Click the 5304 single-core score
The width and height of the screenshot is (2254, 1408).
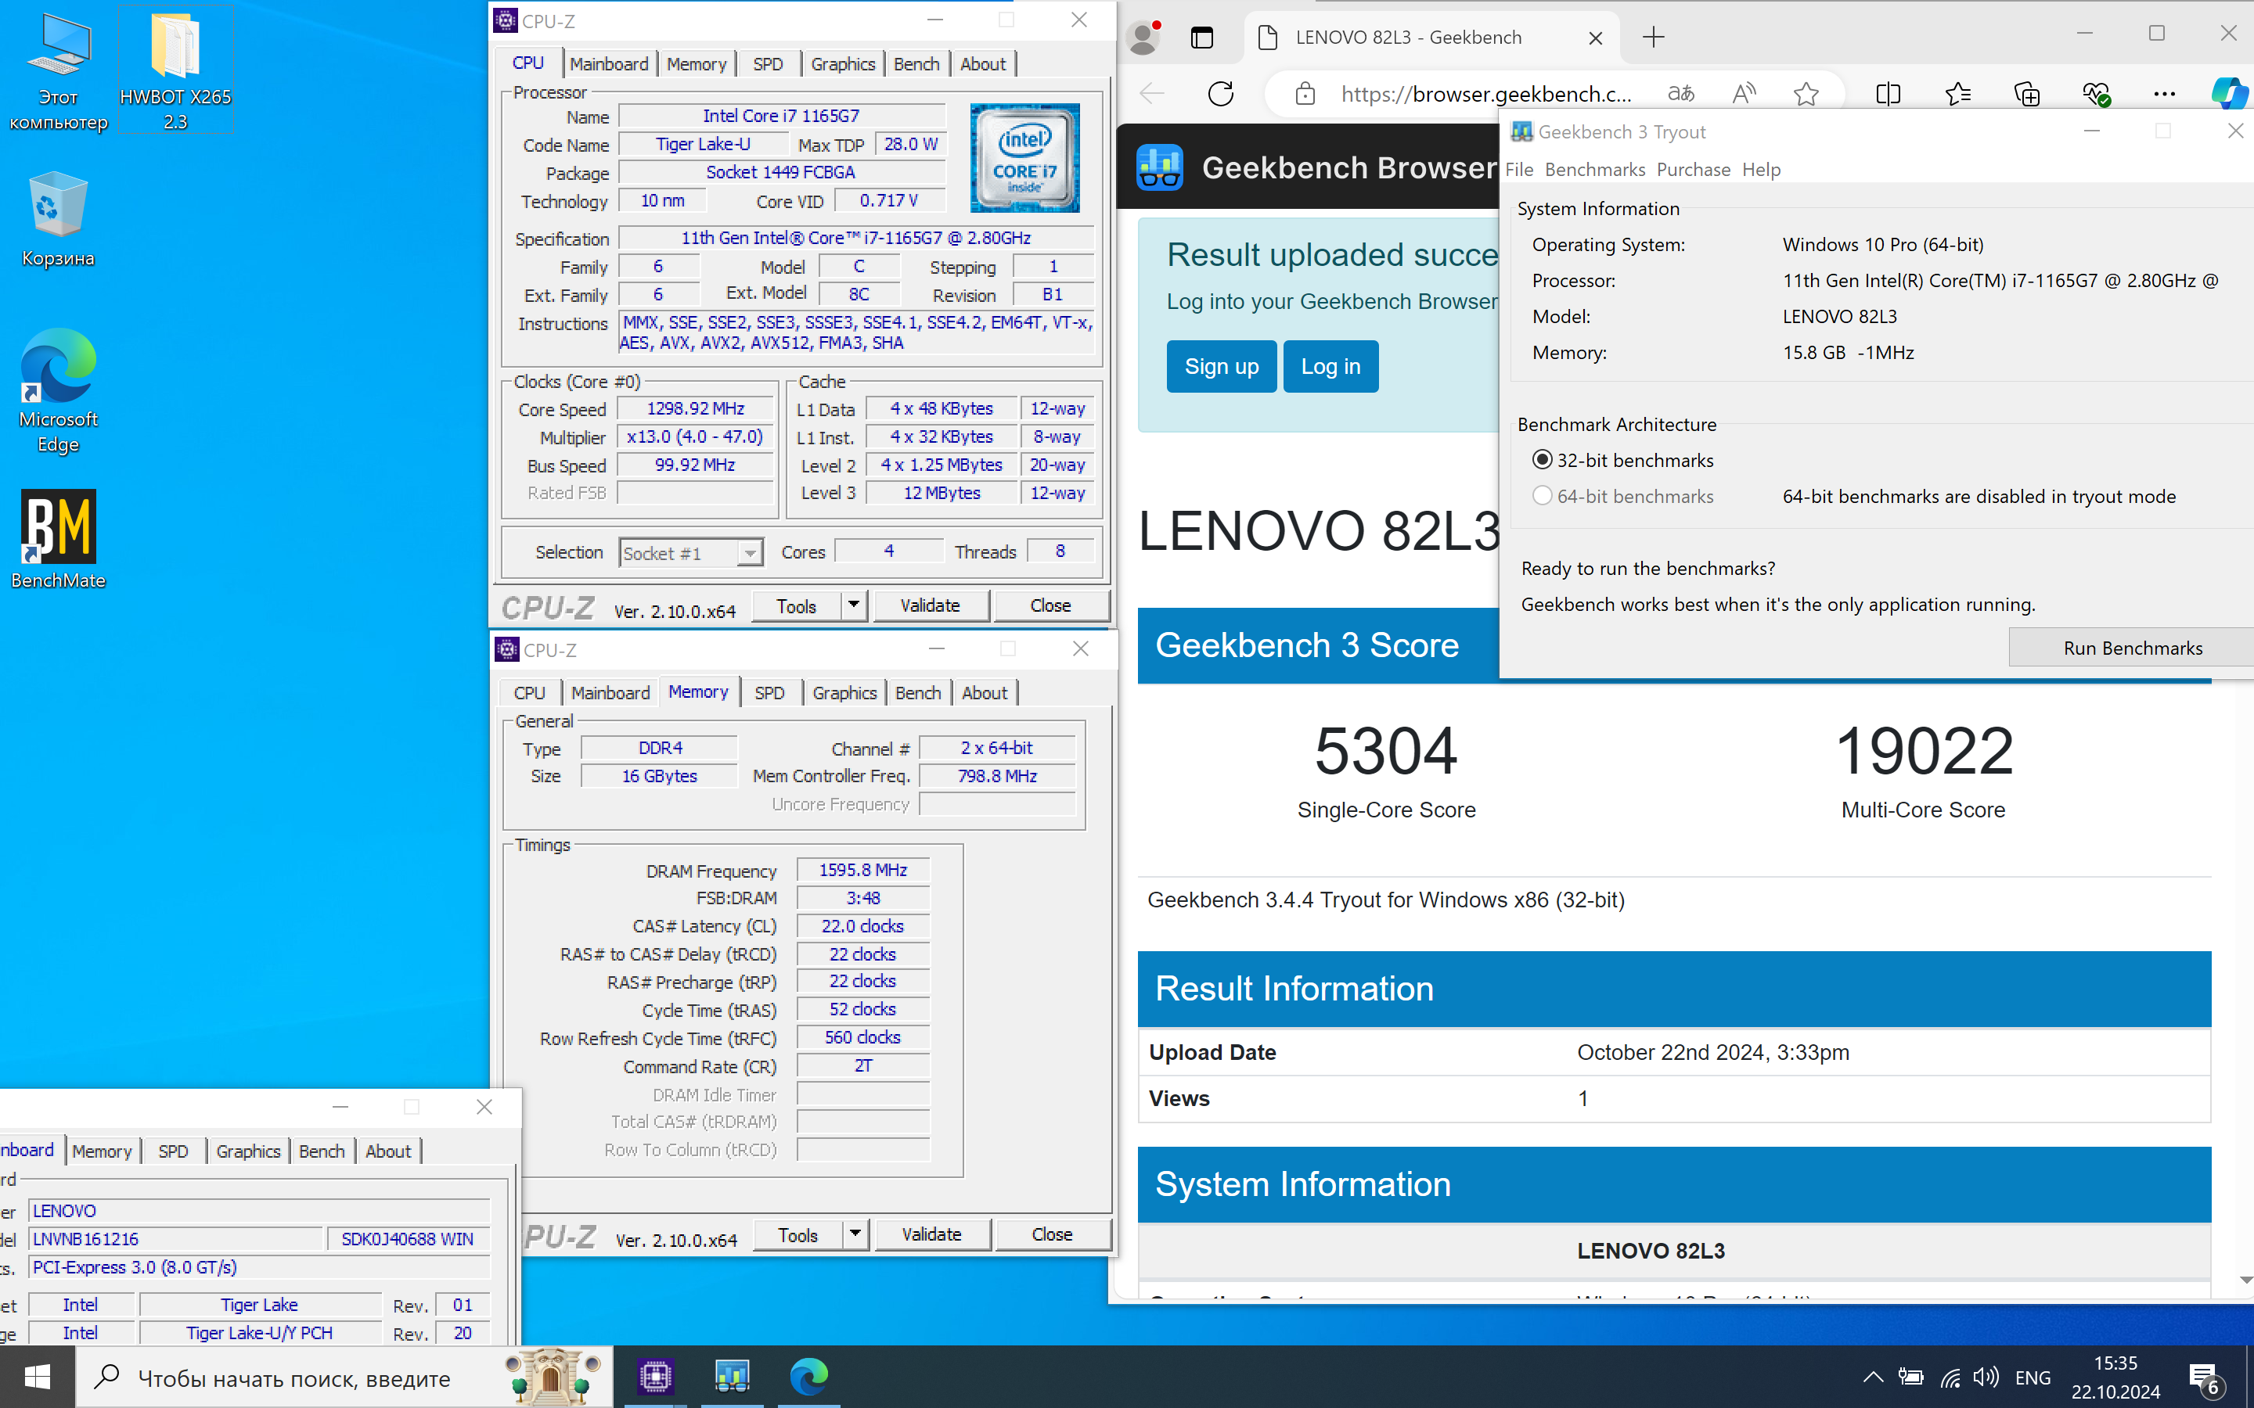[x=1386, y=751]
